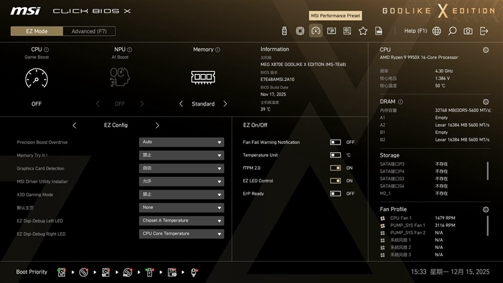Open CPU panel settings gear
The width and height of the screenshot is (503, 283).
(485, 50)
